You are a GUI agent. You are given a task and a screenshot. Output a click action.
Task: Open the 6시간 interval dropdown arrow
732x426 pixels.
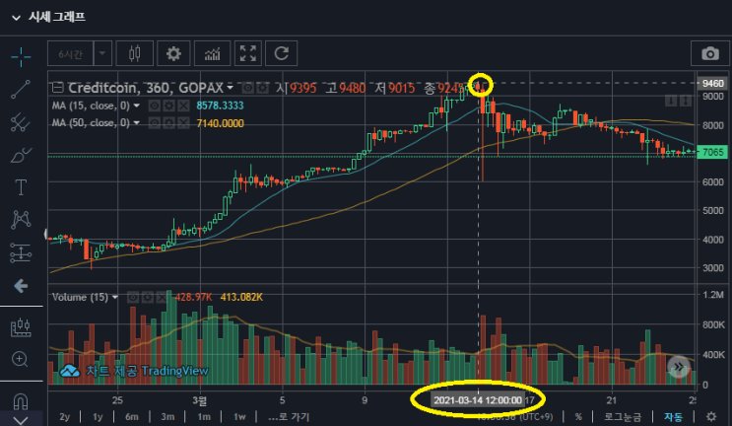[100, 53]
